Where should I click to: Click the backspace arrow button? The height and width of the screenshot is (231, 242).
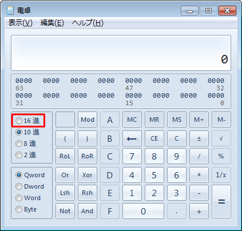(x=132, y=138)
